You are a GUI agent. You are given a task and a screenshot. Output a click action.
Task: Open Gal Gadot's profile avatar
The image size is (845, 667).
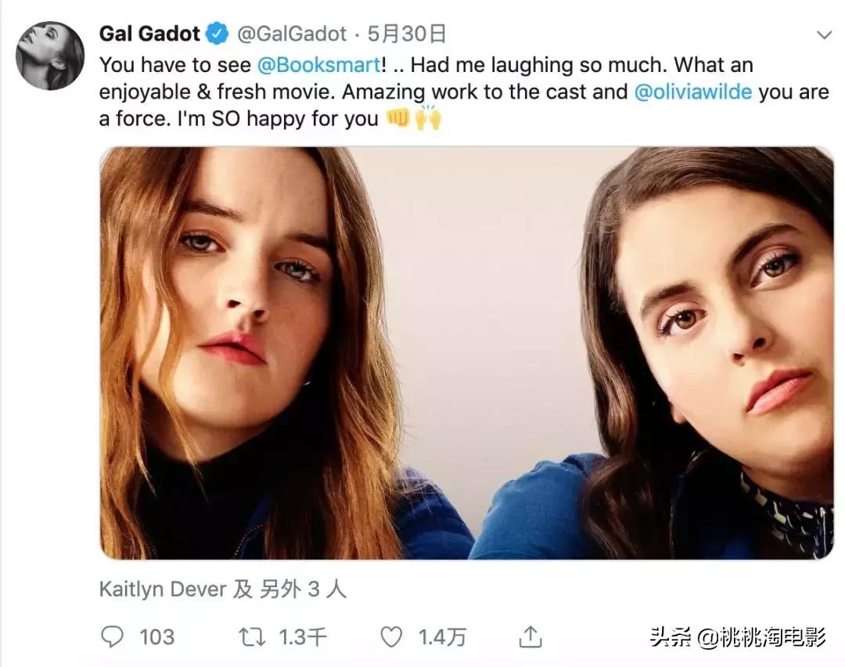pyautogui.click(x=49, y=56)
